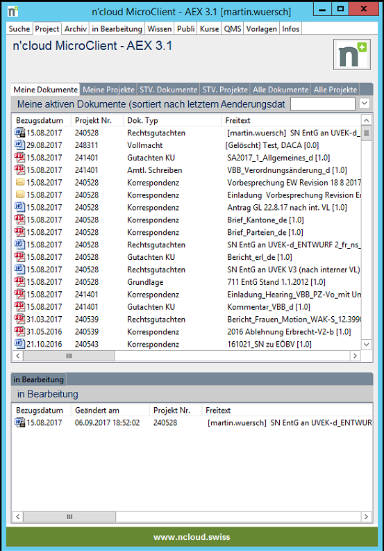
Task: Click the document list's scroll right arrow
Action: [355, 356]
